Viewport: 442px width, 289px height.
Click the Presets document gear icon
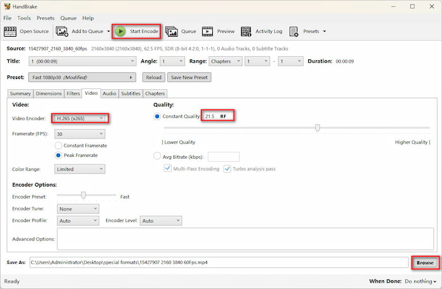[x=294, y=32]
